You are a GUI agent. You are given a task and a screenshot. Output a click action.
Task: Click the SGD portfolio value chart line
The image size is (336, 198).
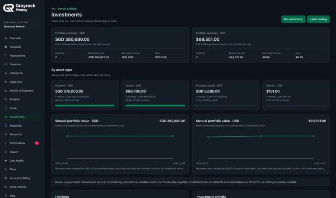(120, 136)
